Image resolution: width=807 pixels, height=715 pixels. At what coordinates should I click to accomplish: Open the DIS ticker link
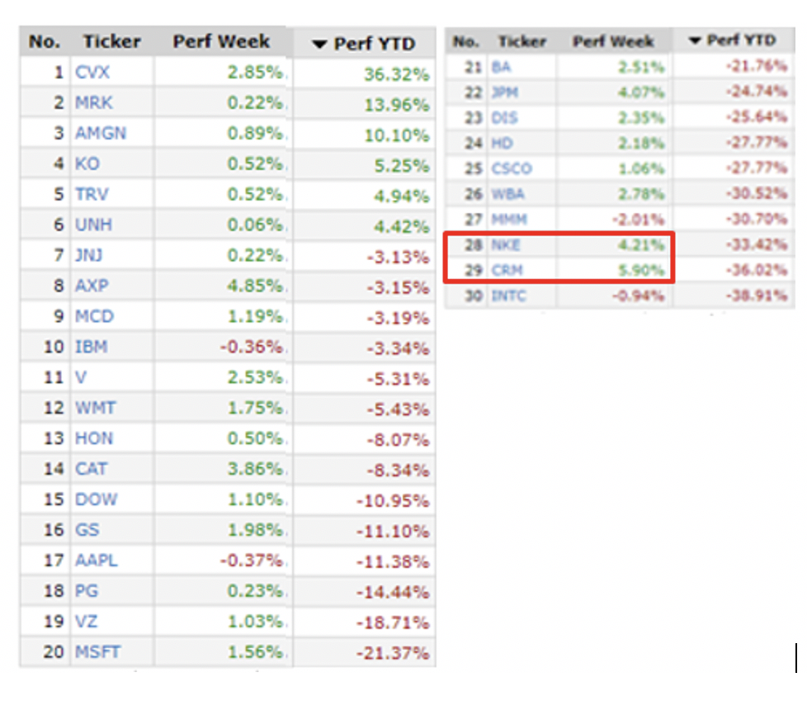504,117
